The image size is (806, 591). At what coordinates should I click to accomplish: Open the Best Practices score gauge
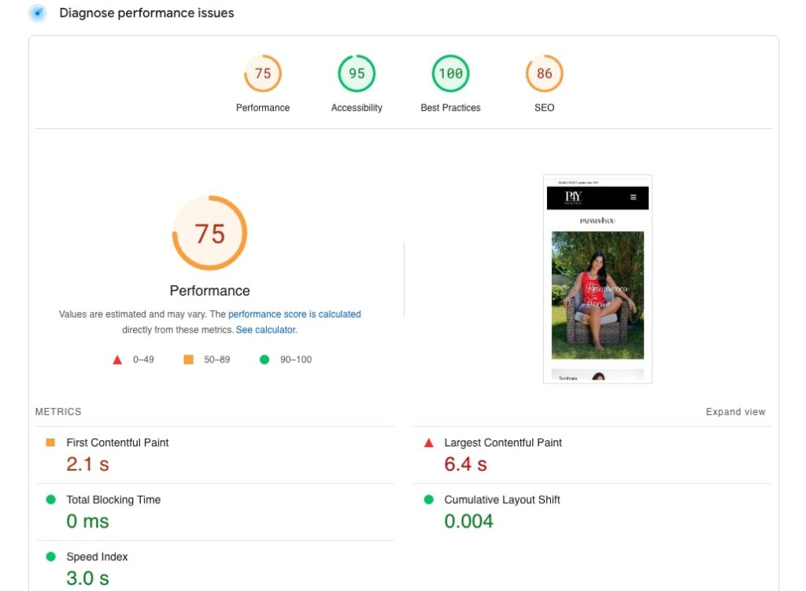[x=450, y=74]
